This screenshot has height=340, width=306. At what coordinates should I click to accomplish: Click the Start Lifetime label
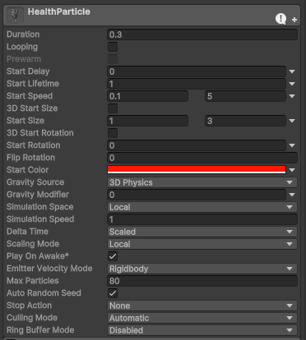pos(33,84)
